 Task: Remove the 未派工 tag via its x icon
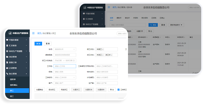(103, 55)
